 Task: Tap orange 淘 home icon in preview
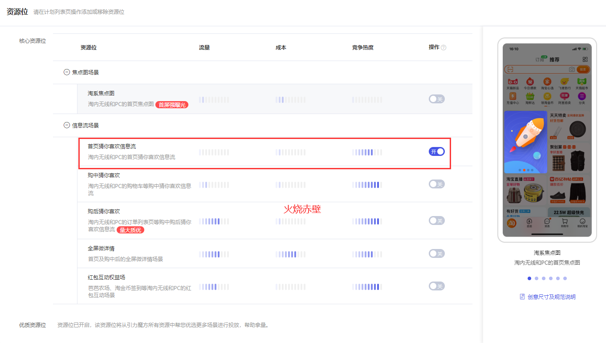pyautogui.click(x=512, y=223)
